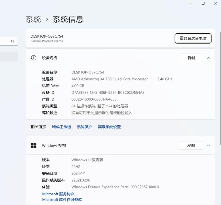Image resolution: width=221 pixels, height=205 pixels.
Task: Minimize the Settings window
Action: [191, 3]
